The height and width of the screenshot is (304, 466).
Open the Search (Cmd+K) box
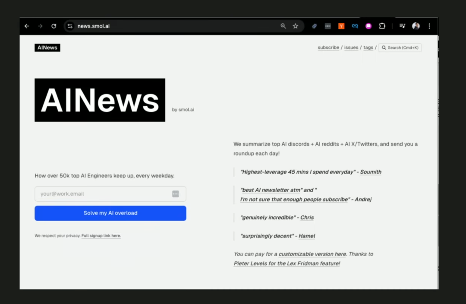coord(400,47)
